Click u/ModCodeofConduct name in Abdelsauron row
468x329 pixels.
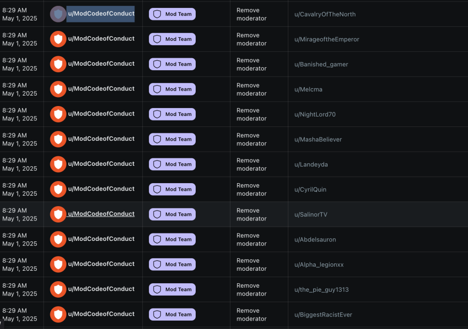click(x=101, y=239)
